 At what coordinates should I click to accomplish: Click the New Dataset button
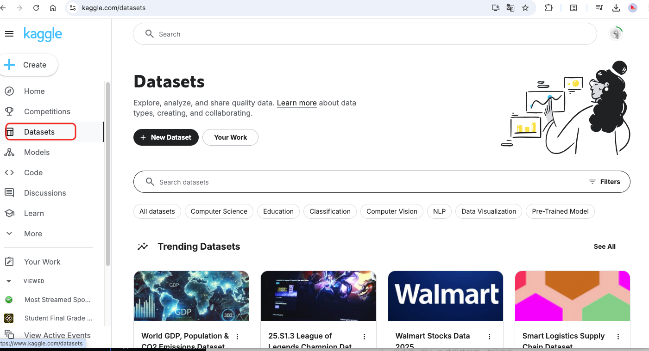(165, 137)
